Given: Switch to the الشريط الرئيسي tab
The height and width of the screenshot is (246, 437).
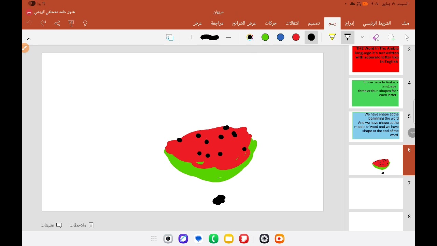Looking at the screenshot, I should pyautogui.click(x=377, y=23).
